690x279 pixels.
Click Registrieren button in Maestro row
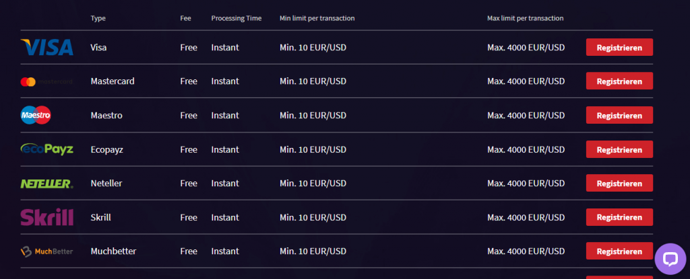[619, 115]
